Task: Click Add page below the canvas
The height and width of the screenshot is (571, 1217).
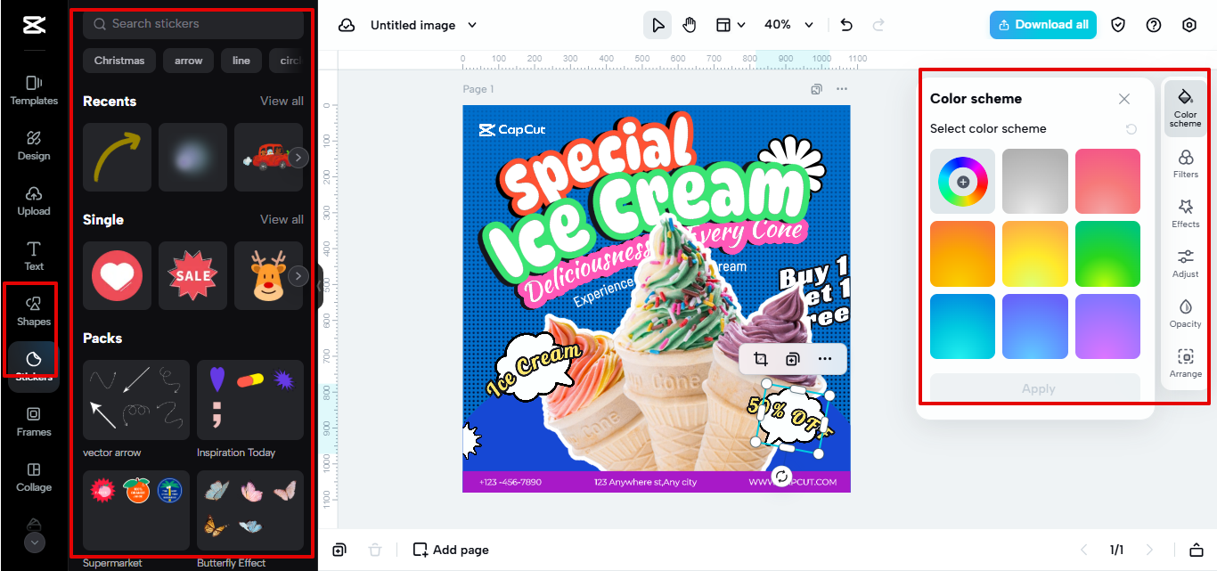Action: tap(451, 550)
